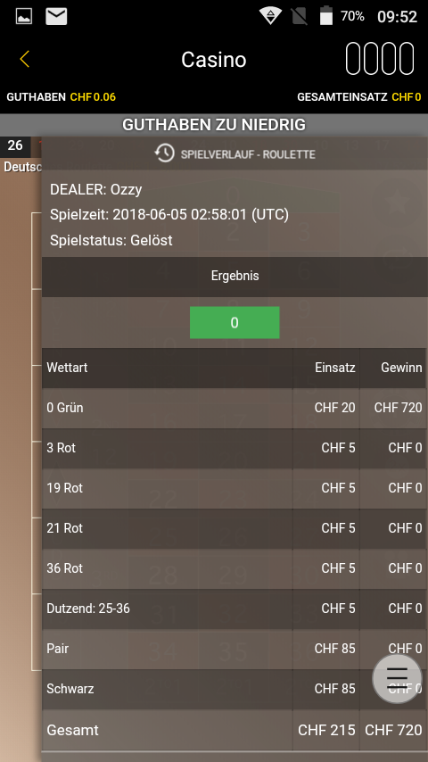Click the four-slot counter display
The image size is (428, 762).
pyautogui.click(x=380, y=59)
